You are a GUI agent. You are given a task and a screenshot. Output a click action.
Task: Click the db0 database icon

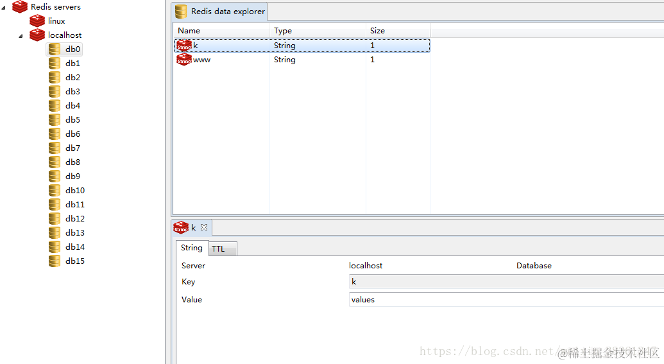[x=55, y=49]
